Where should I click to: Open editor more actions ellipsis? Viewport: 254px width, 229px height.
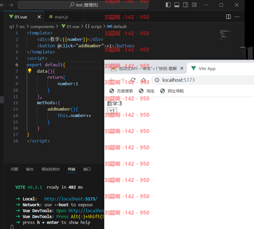click(x=237, y=17)
